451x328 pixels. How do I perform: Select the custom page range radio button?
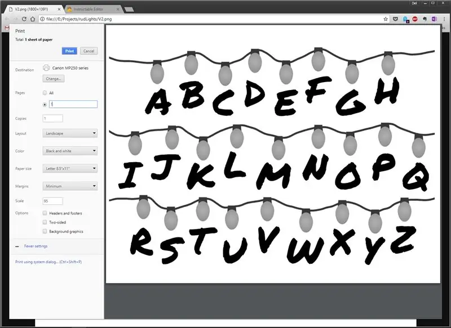tap(45, 105)
